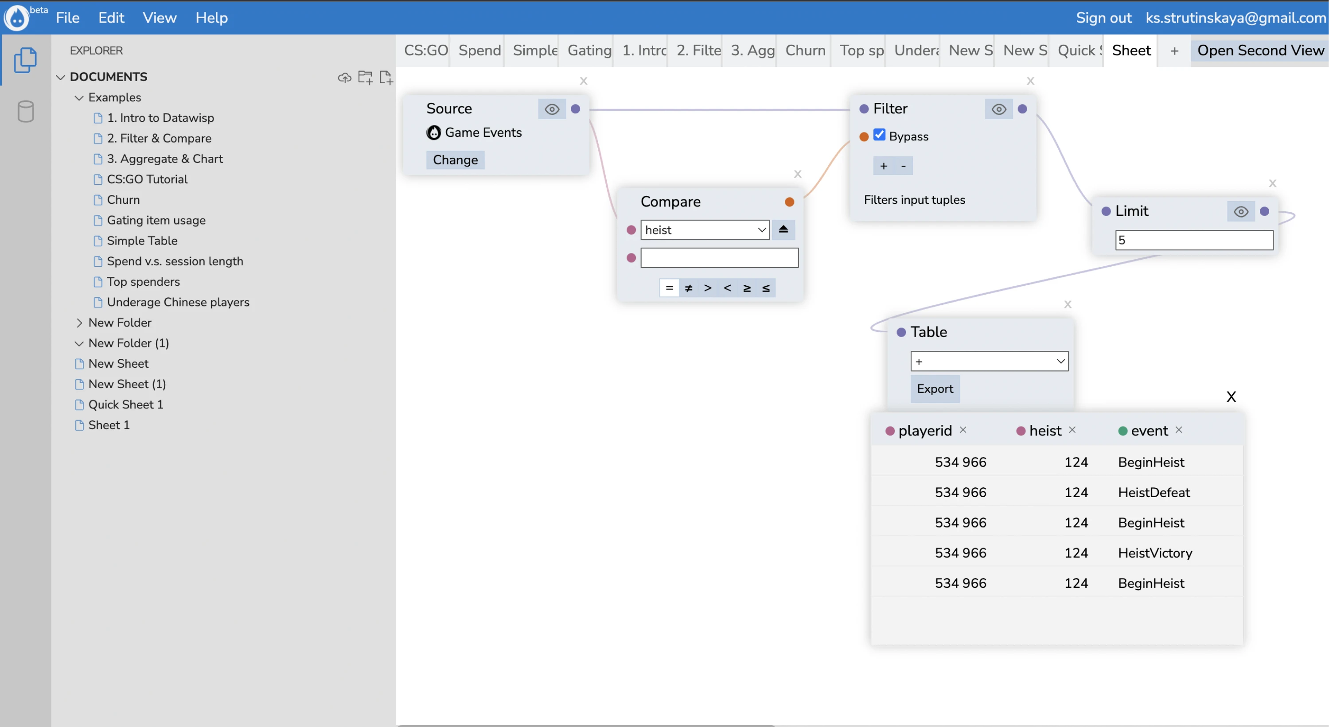Click the orange output port on Compare
This screenshot has width=1329, height=727.
789,202
